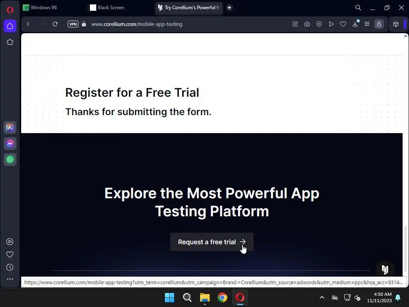Viewport: 409px width, 307px height.
Task: Toggle ad blocker shield icon
Action: click(x=319, y=24)
